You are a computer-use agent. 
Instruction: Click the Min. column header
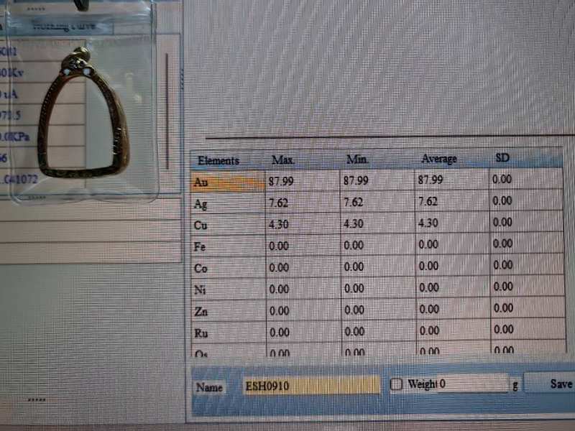click(357, 159)
